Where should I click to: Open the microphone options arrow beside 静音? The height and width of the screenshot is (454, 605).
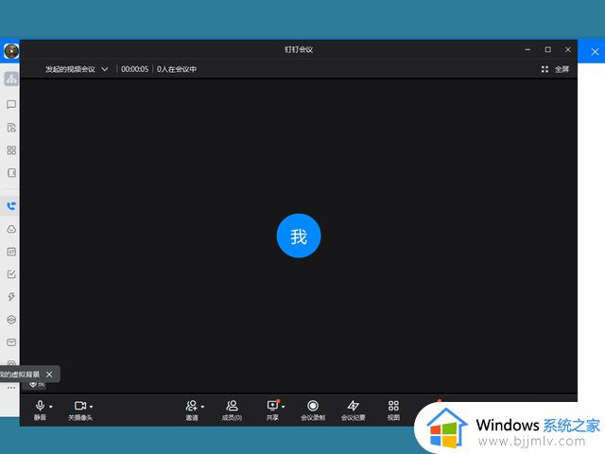tap(51, 407)
